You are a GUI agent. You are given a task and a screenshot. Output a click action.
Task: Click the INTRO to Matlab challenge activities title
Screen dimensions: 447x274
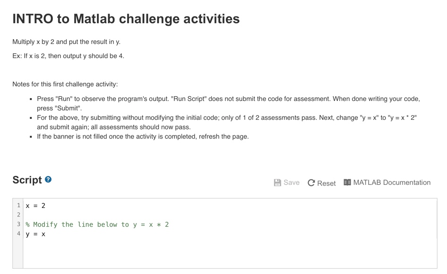coord(126,19)
